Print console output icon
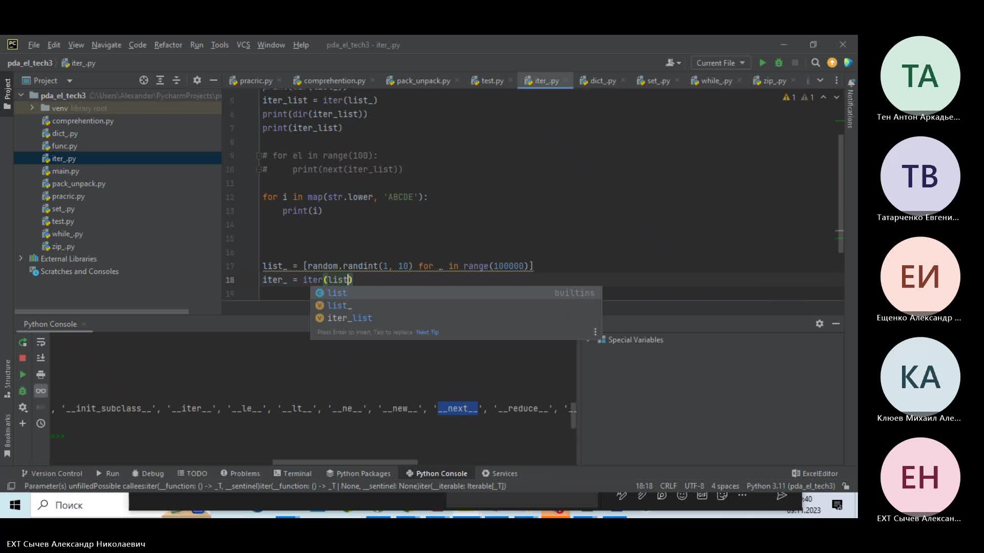The height and width of the screenshot is (553, 984). click(x=40, y=375)
